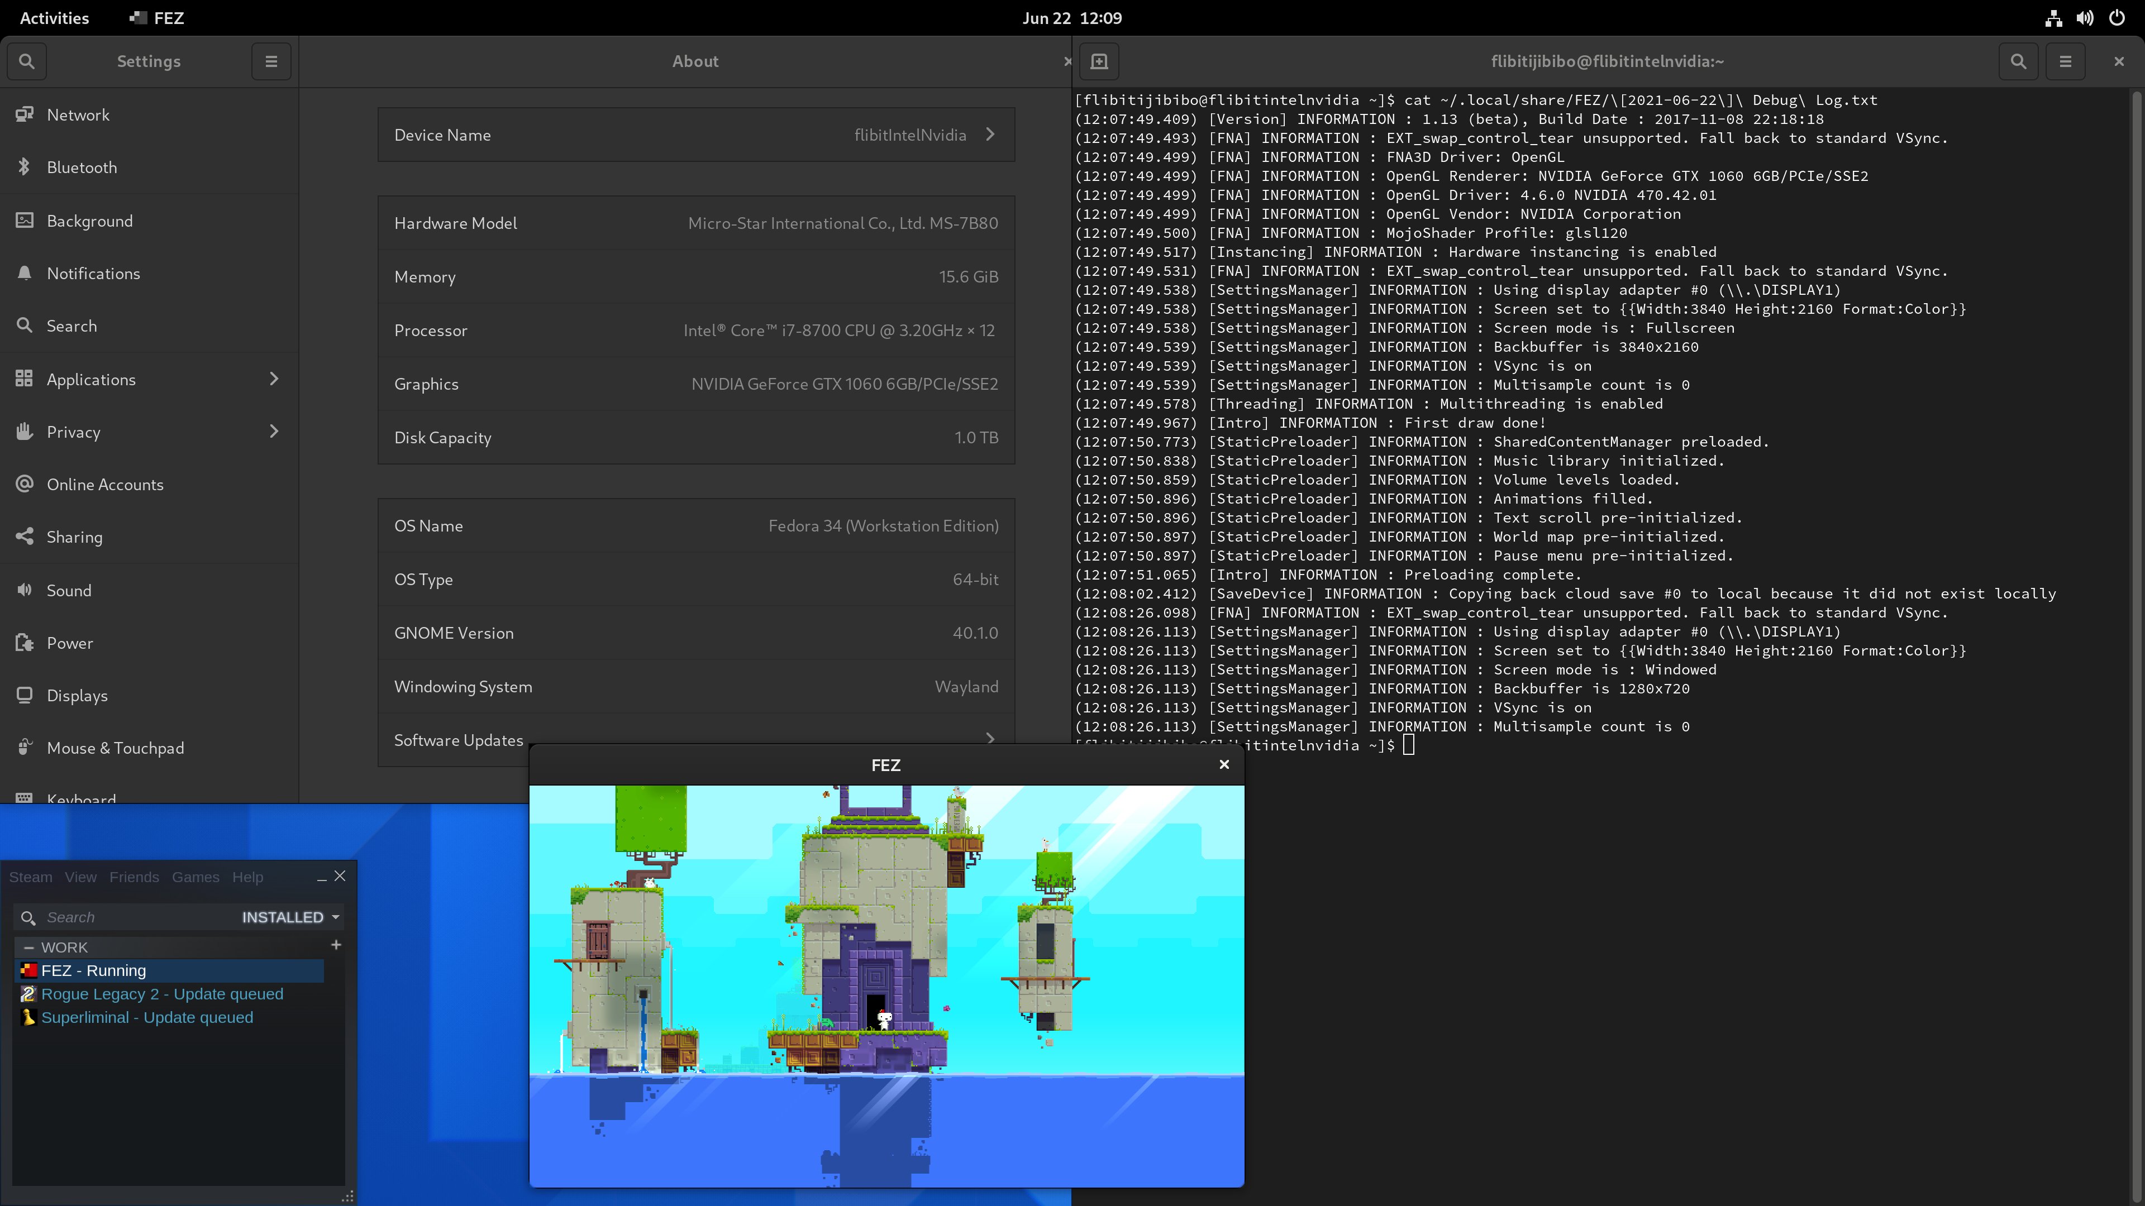Expand Privacy submenu in Settings
Screen dimensions: 2145x1206
tap(149, 431)
